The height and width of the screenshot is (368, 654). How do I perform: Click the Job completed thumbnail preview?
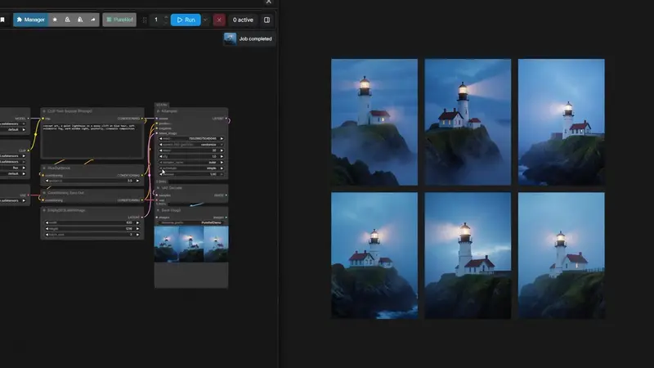(230, 38)
